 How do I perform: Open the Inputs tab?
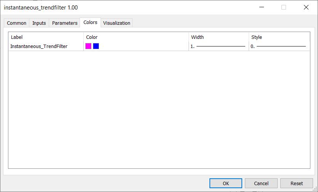coord(39,23)
